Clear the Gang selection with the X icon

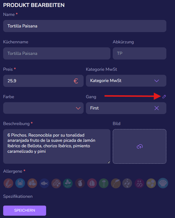[x=157, y=108]
